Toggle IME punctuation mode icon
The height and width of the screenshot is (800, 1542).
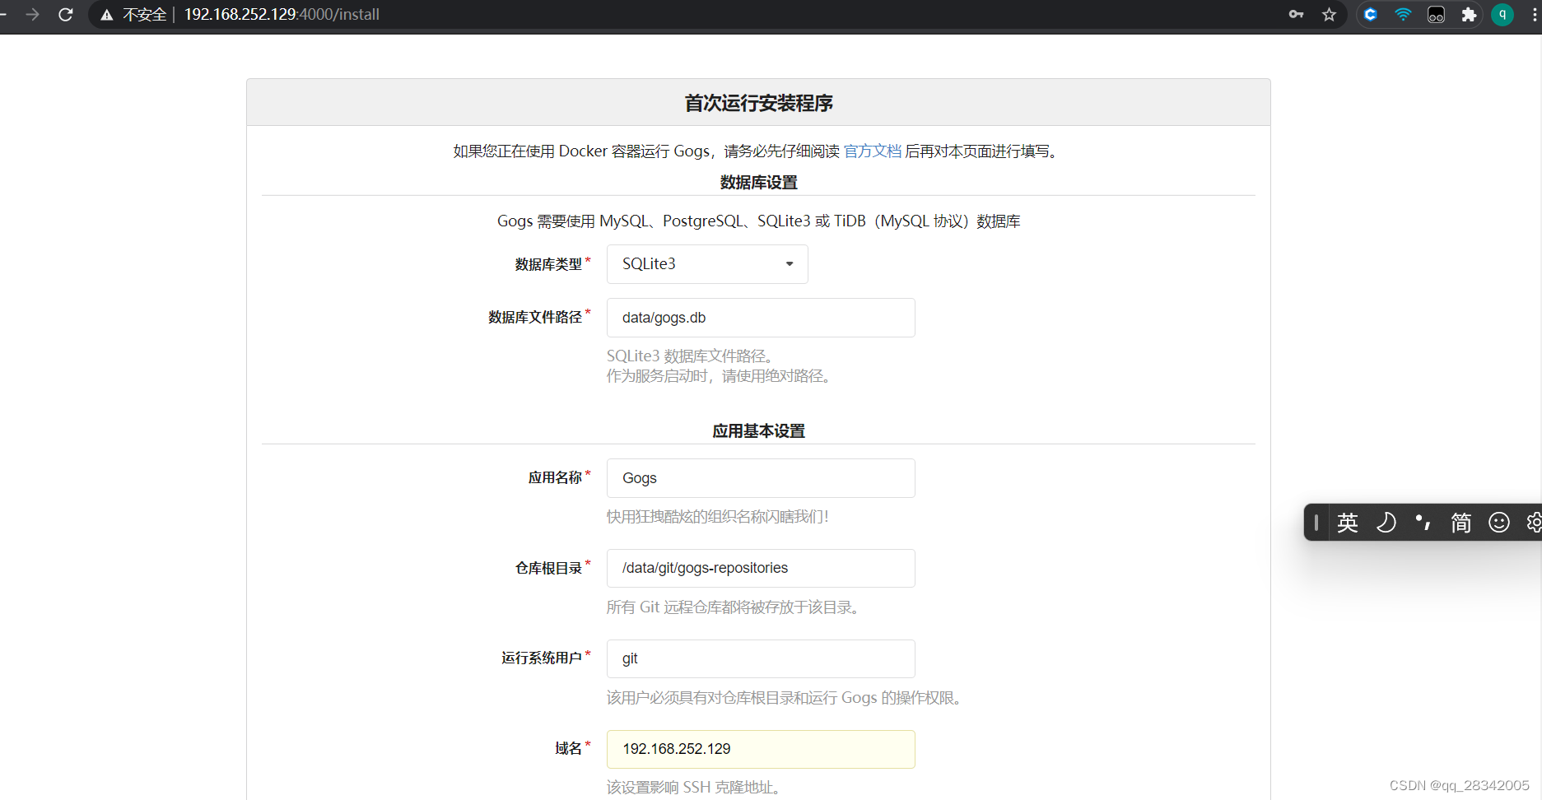tap(1423, 522)
